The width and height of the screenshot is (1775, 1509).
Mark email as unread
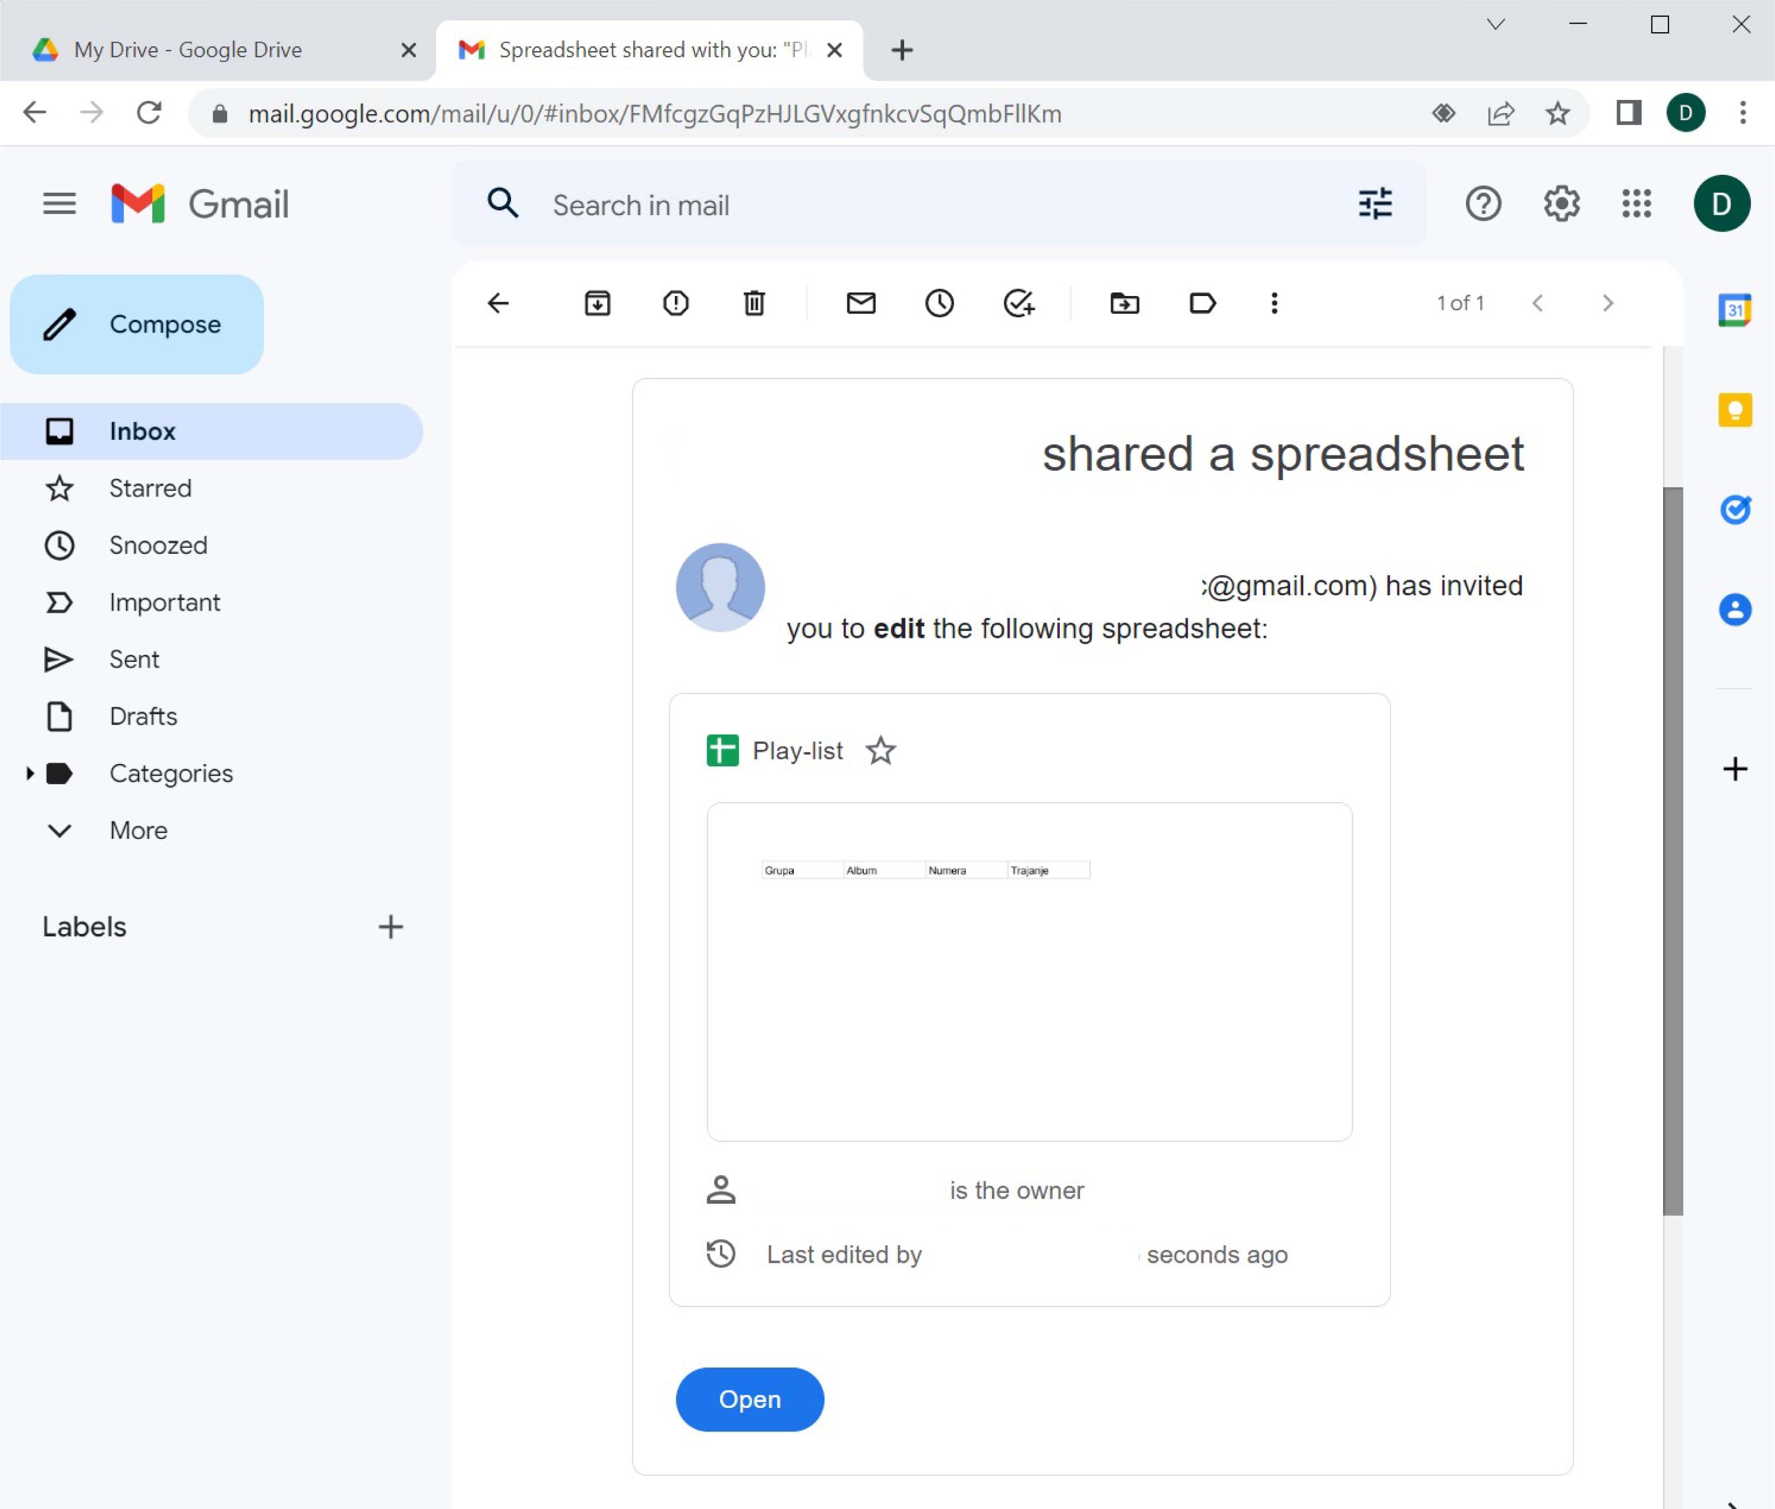click(860, 303)
